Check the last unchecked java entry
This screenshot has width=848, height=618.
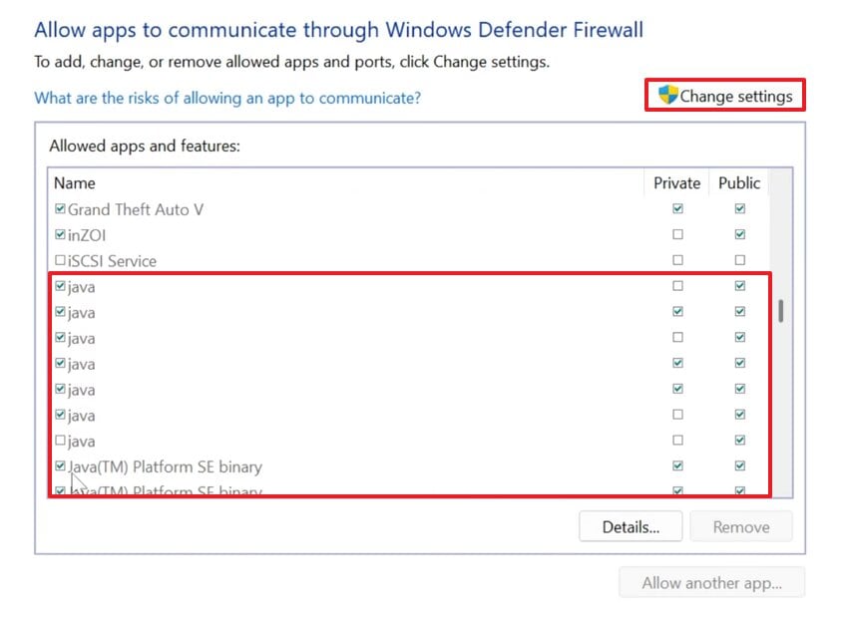[60, 441]
